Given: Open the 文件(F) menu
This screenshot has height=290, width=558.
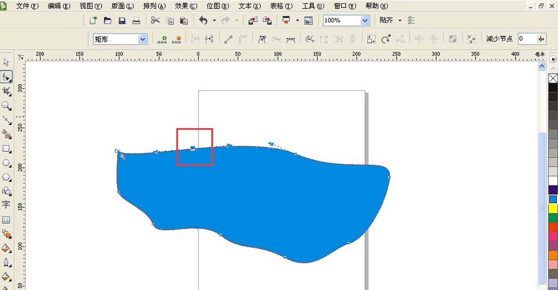Looking at the screenshot, I should (x=27, y=6).
